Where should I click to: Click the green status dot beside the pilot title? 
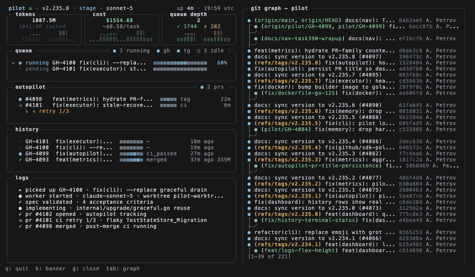(x=30, y=8)
